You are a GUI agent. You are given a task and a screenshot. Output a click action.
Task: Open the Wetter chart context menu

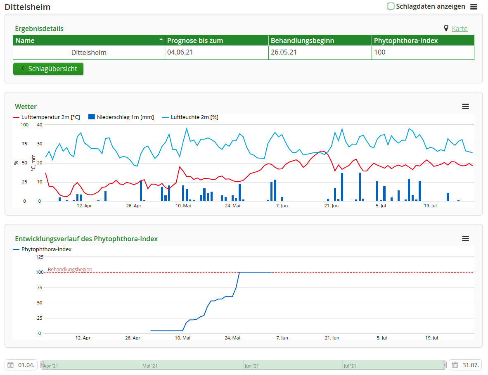click(465, 107)
